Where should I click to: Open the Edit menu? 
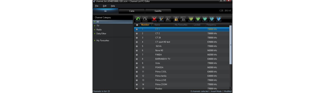pos(104,6)
